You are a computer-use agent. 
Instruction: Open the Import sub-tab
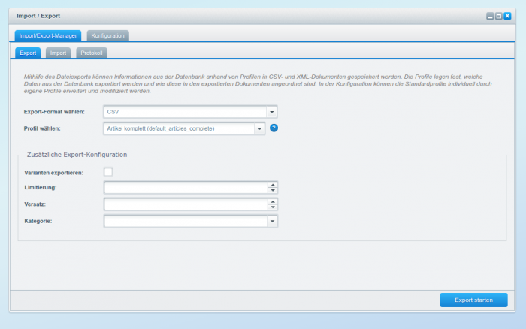coord(59,53)
